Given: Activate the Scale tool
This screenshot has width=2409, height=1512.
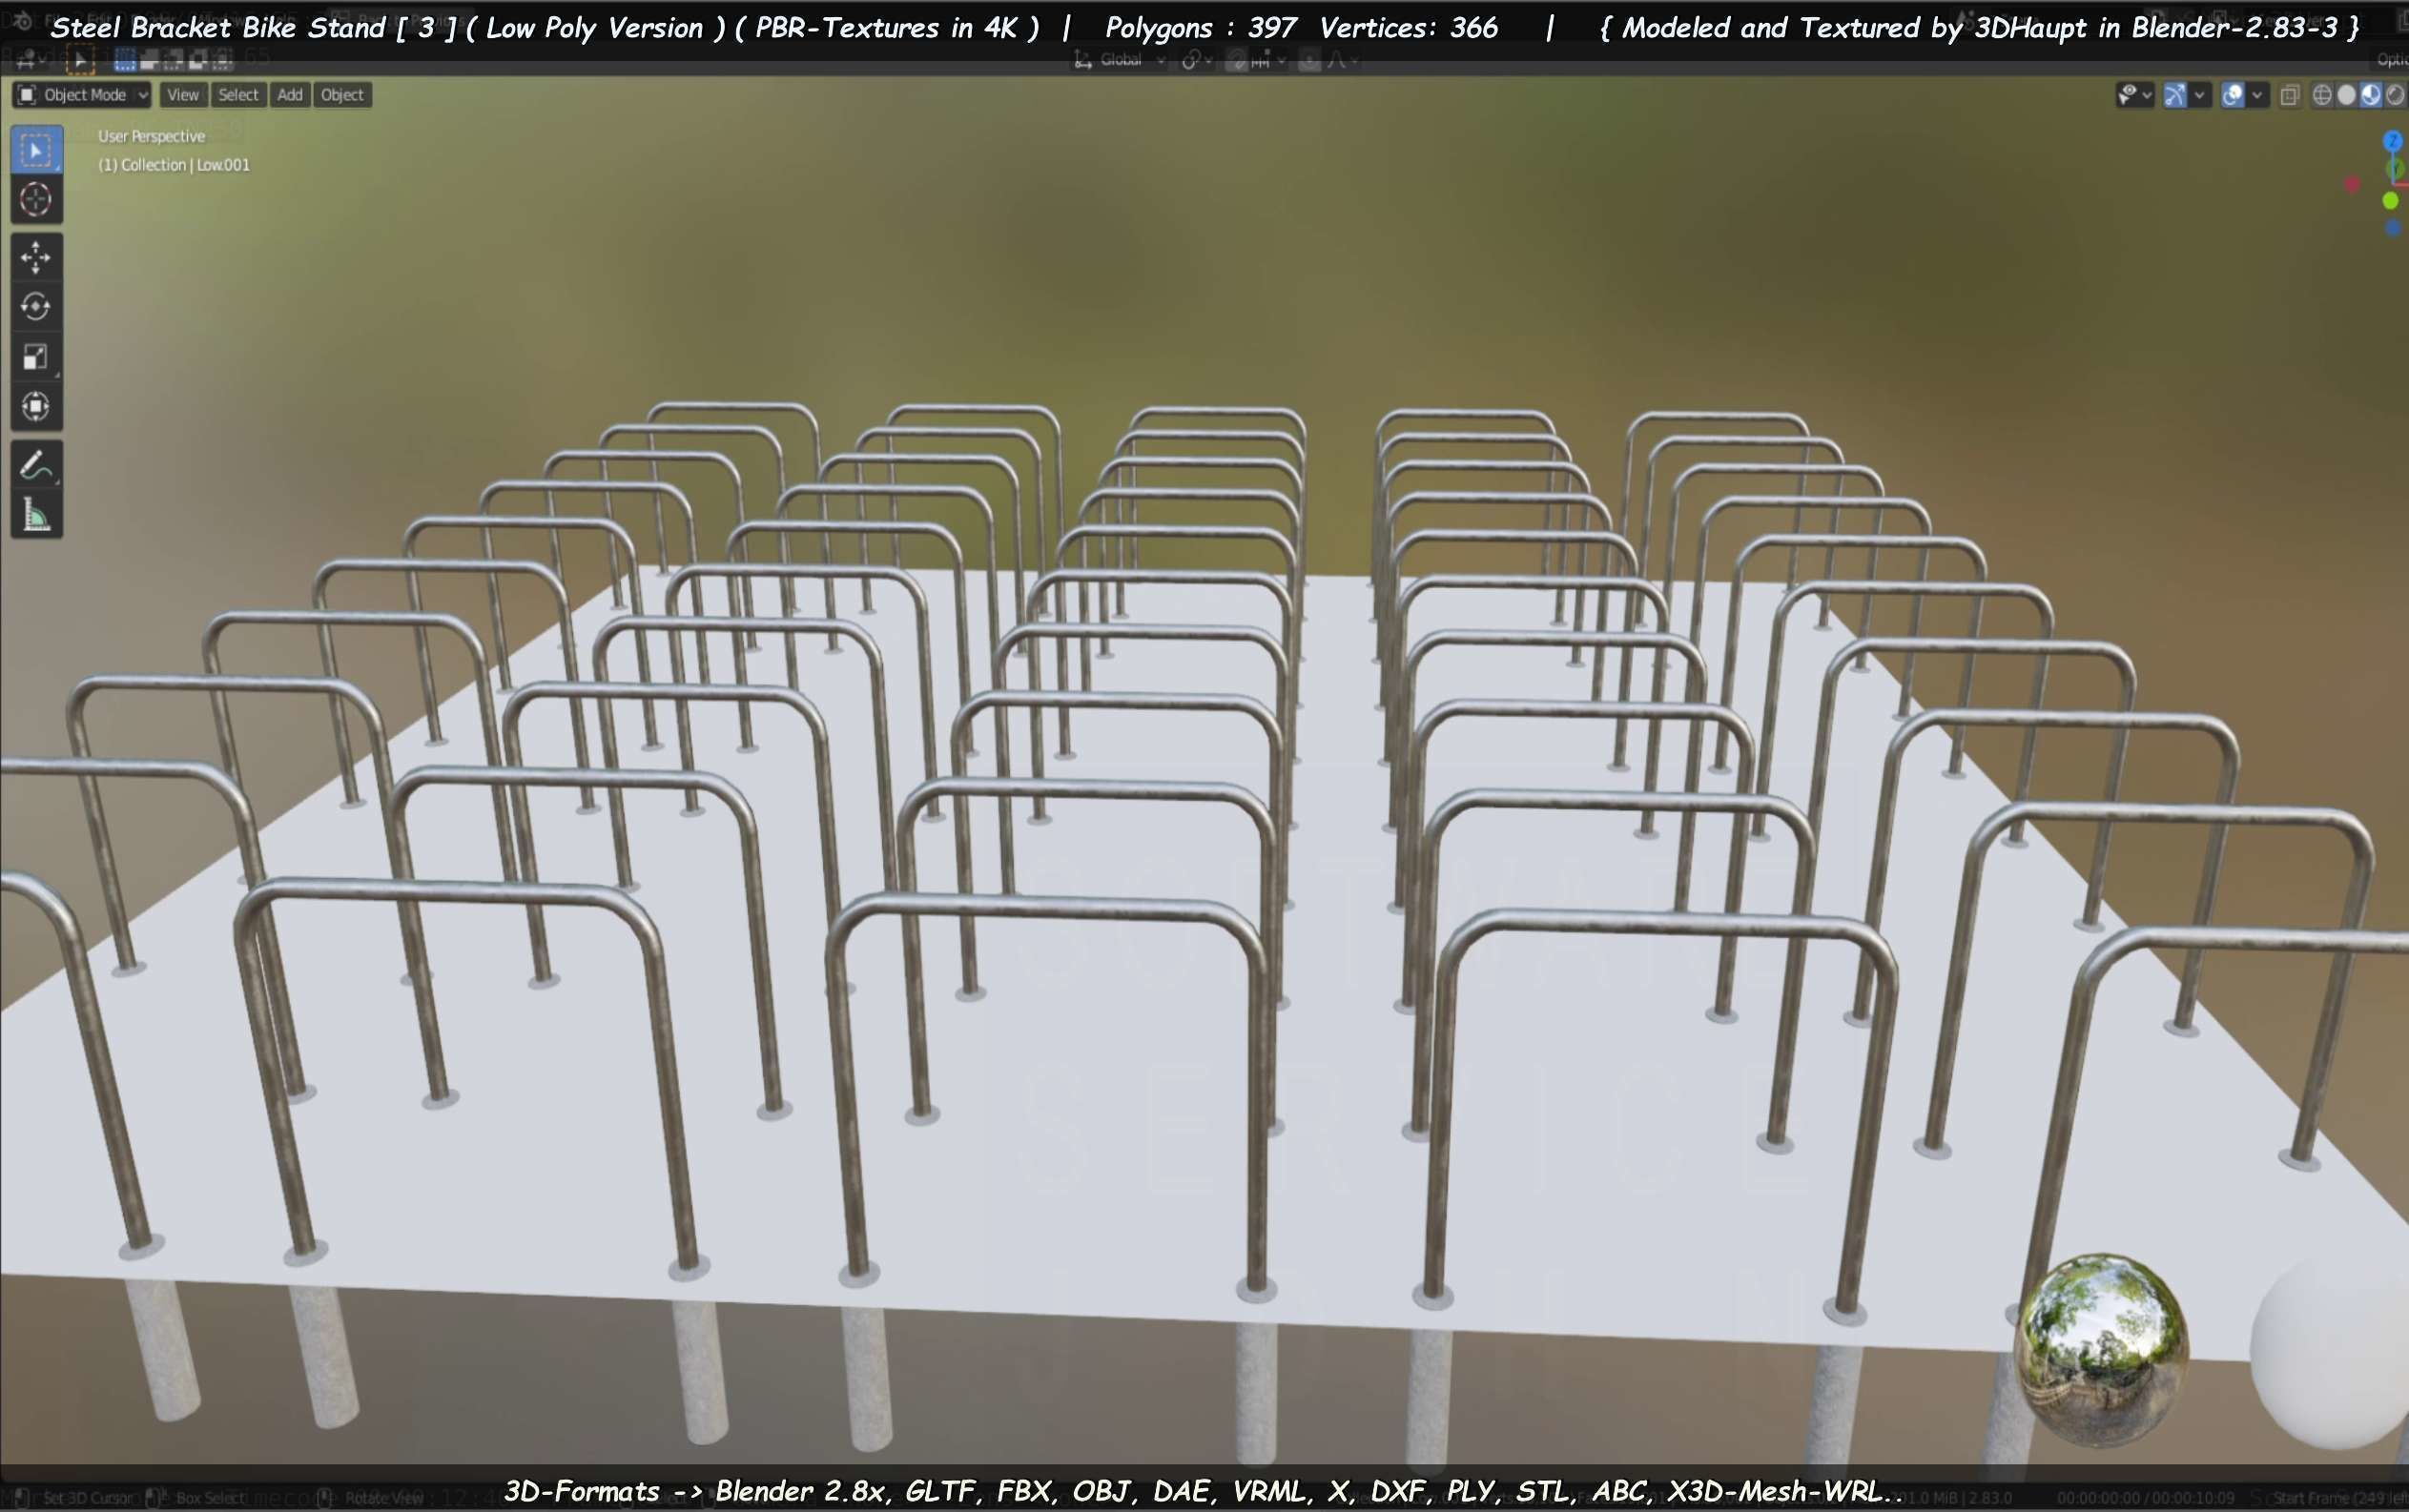Looking at the screenshot, I should tap(36, 356).
